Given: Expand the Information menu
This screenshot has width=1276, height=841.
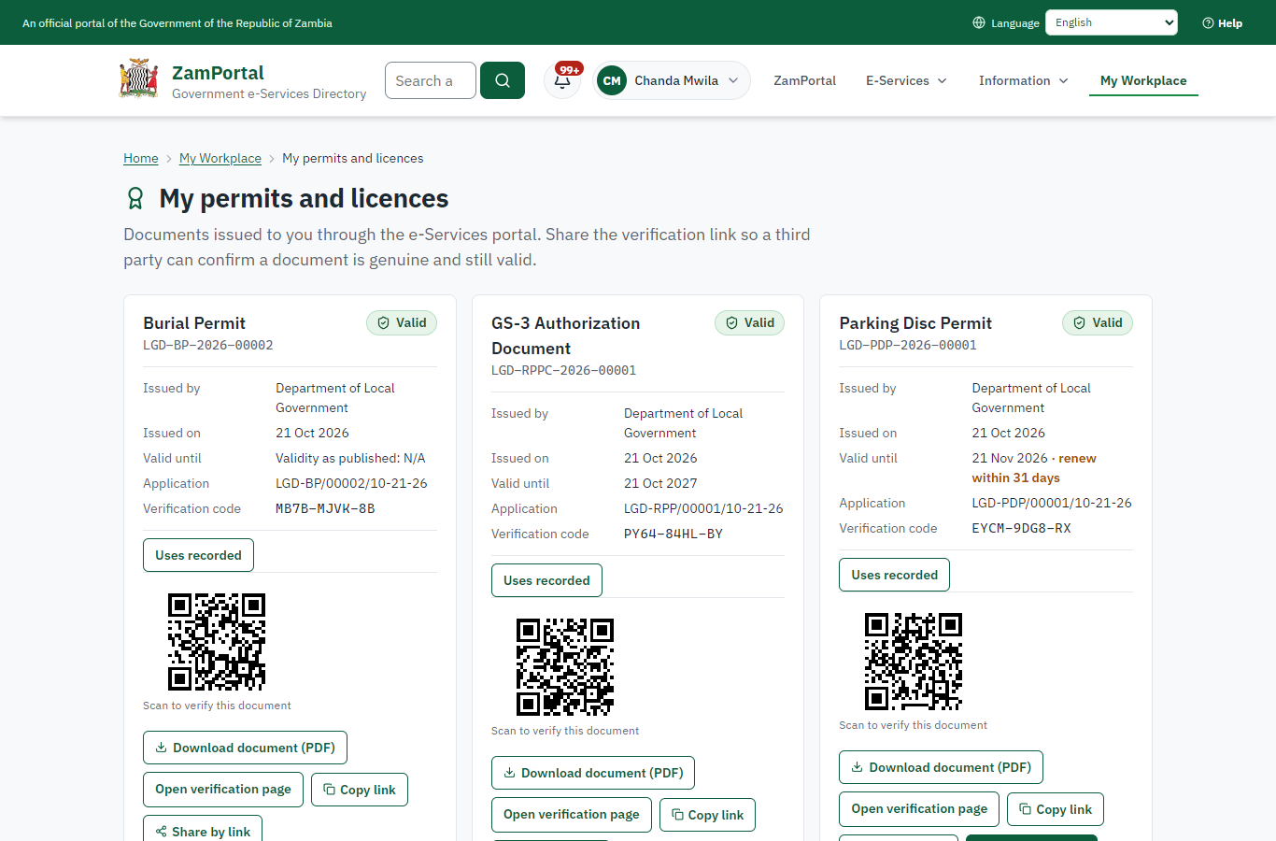Looking at the screenshot, I should click(1023, 80).
